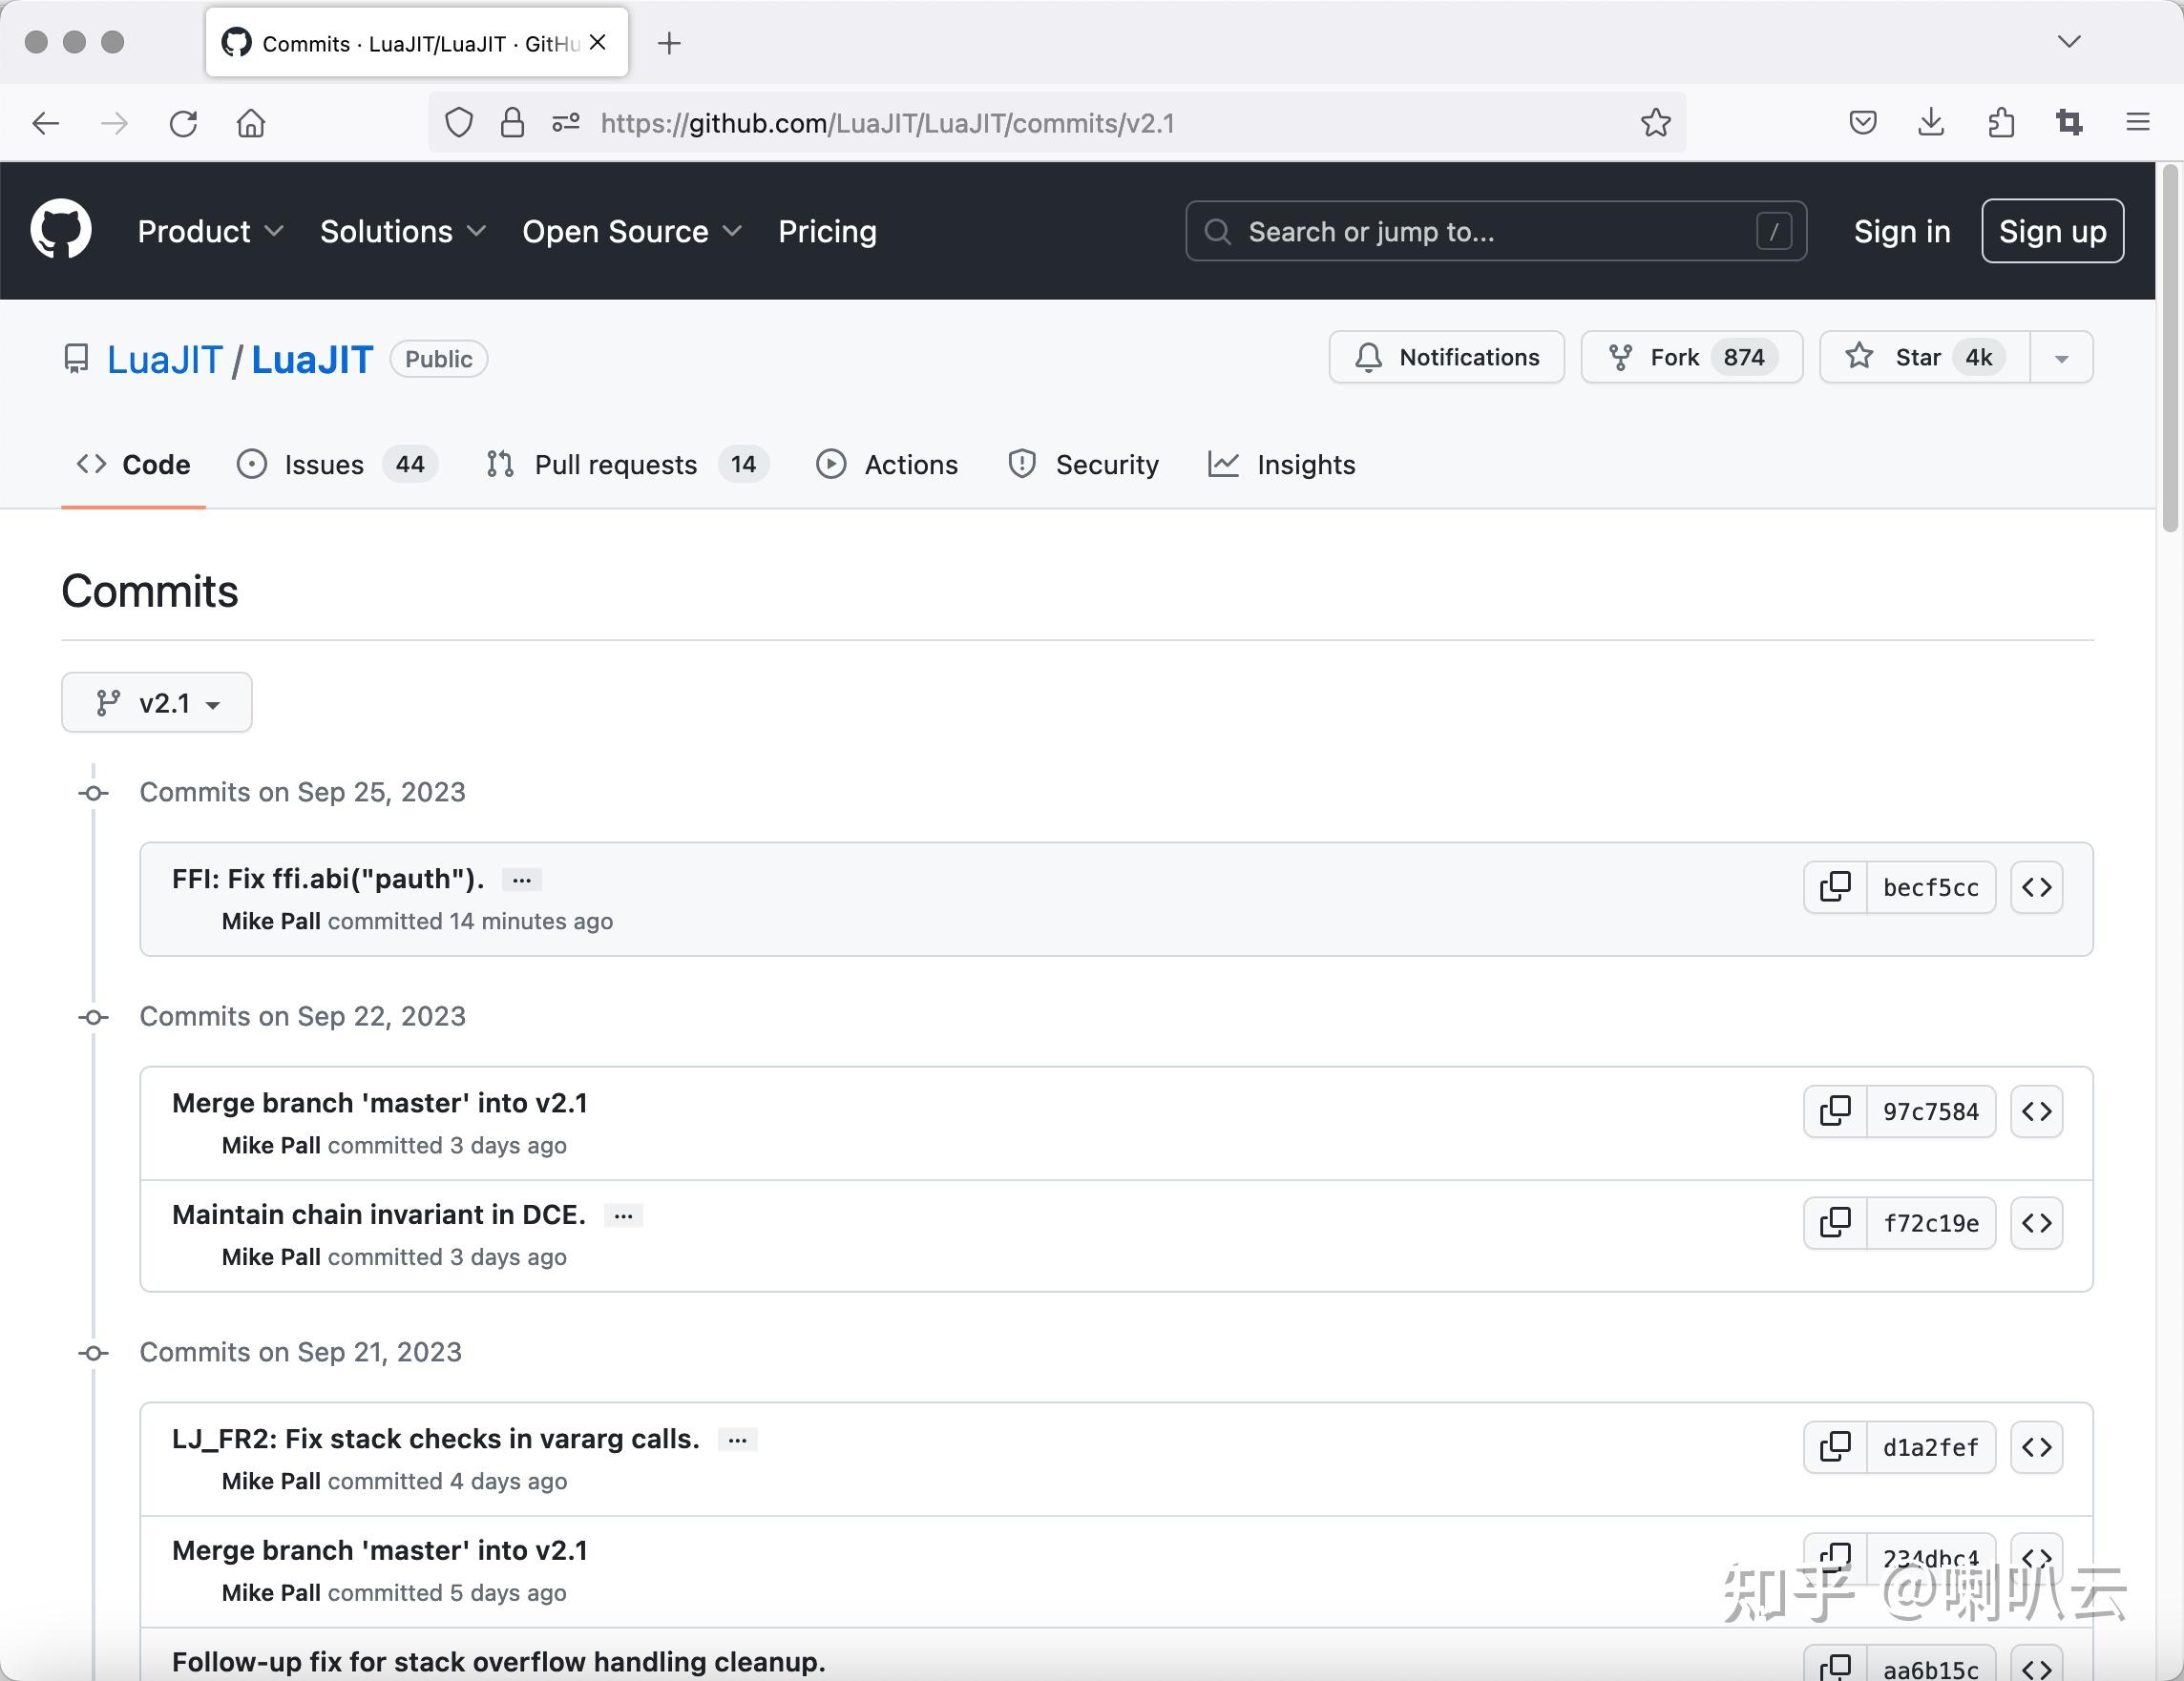Expand FFI pauth commit message ellipsis

(x=522, y=880)
